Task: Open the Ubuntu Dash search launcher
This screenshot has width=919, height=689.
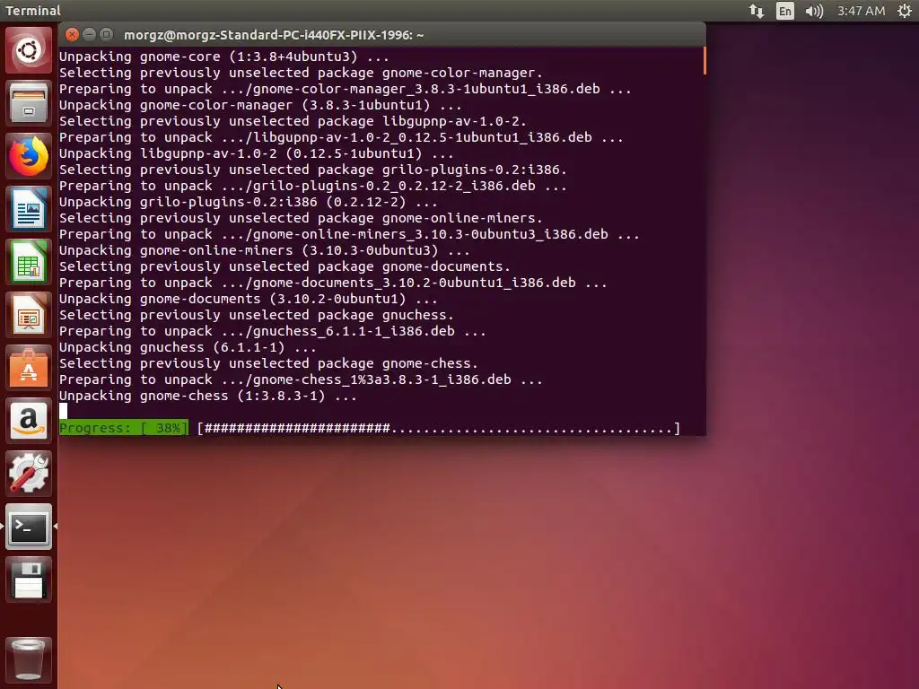Action: (29, 50)
